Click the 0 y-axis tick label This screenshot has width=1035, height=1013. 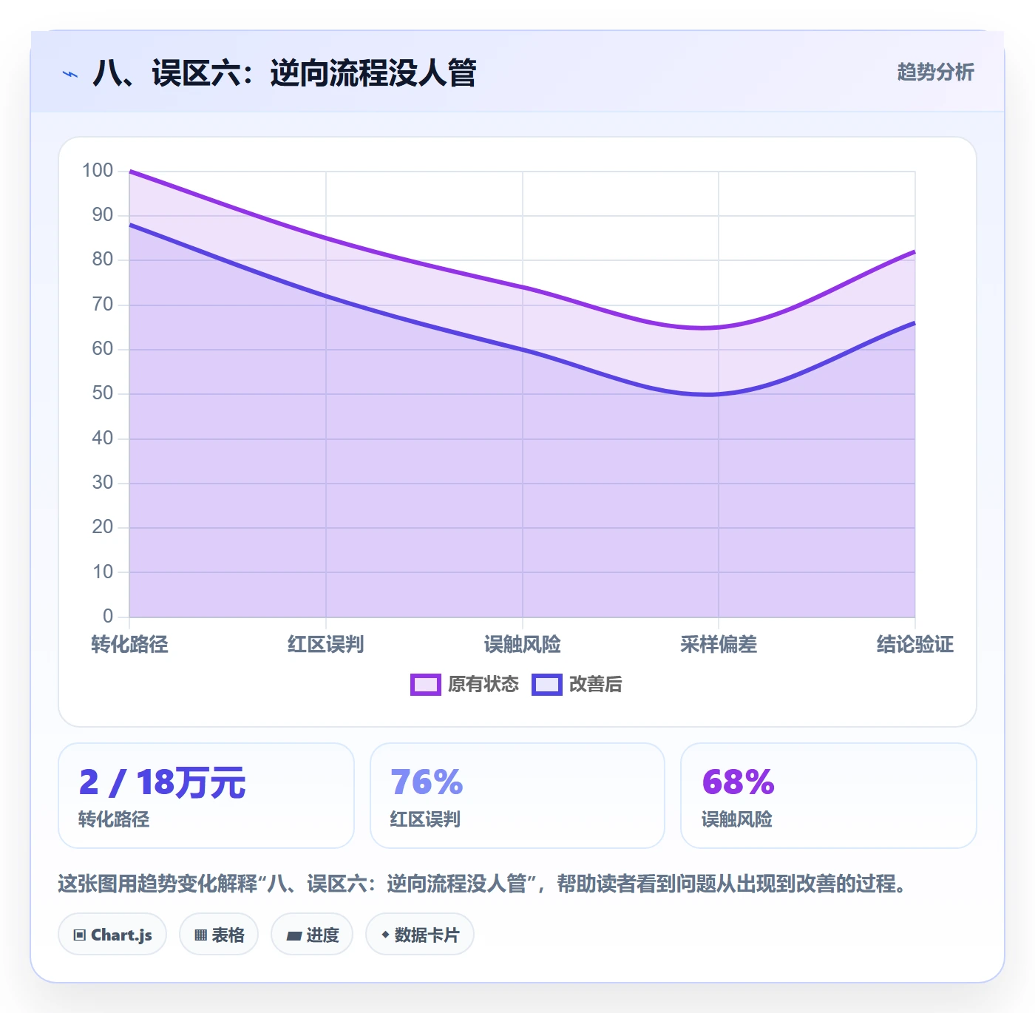click(108, 616)
